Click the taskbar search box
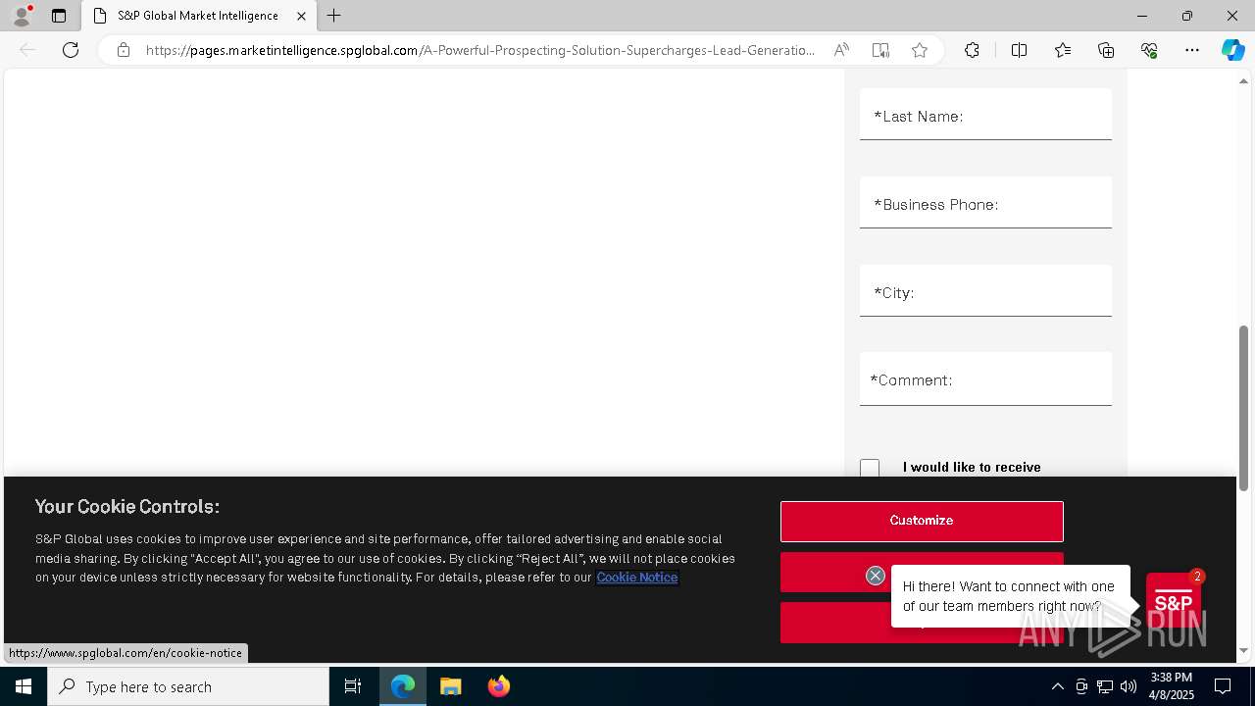The width and height of the screenshot is (1255, 706). coord(188,686)
